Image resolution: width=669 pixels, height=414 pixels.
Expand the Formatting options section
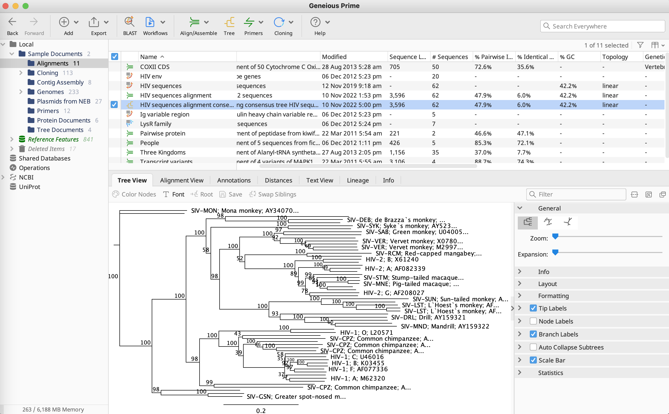coord(520,296)
